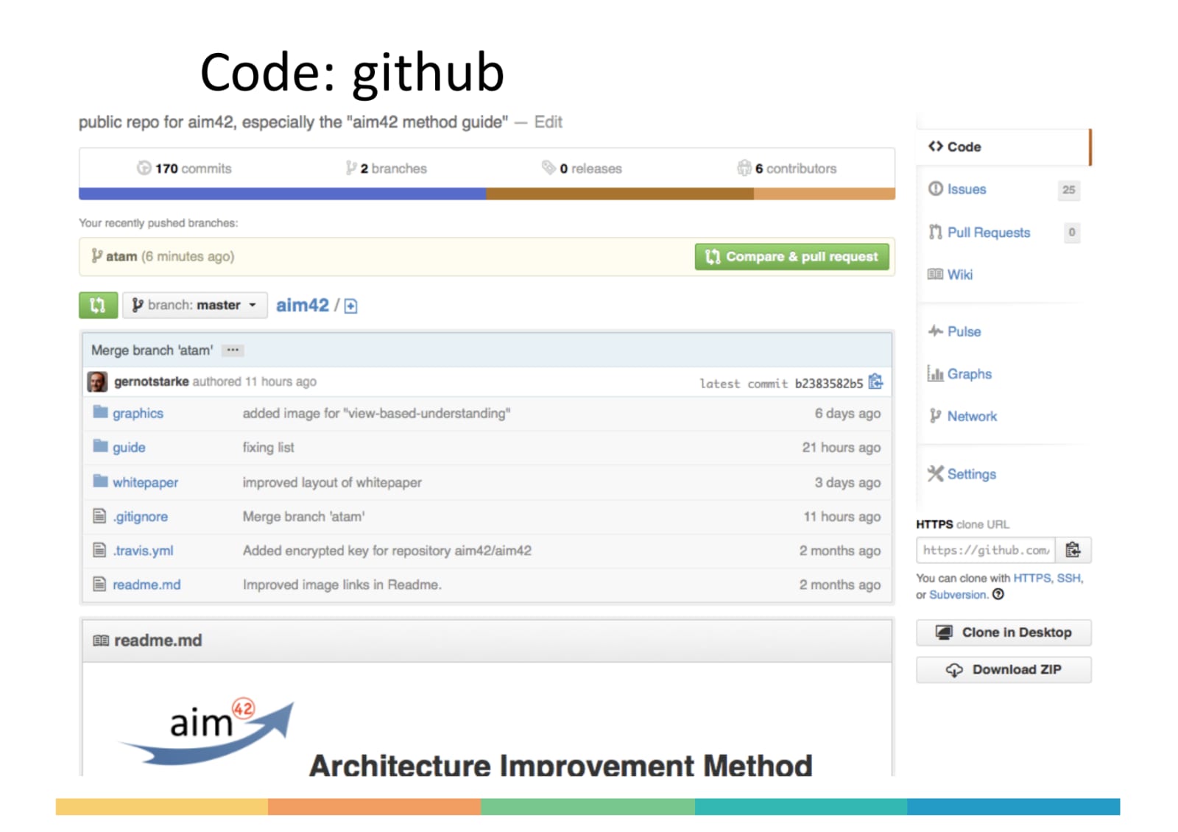The image size is (1178, 832).
Task: Click the Pulse activity icon
Action: click(x=935, y=331)
